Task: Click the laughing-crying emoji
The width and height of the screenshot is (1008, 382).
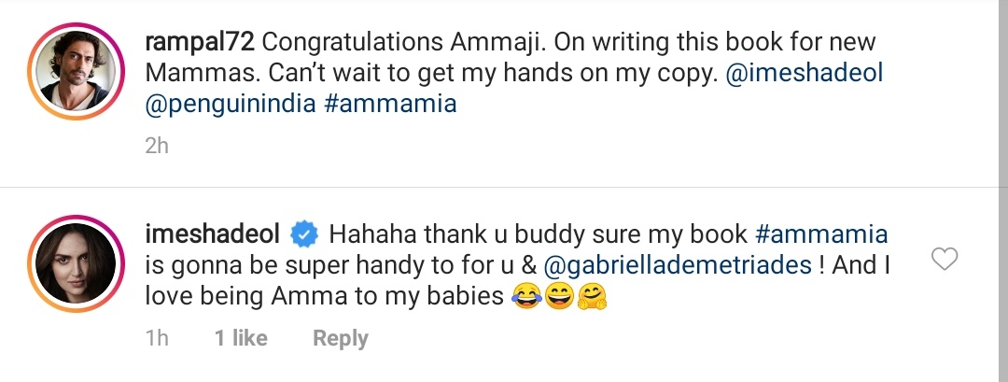Action: (x=528, y=297)
